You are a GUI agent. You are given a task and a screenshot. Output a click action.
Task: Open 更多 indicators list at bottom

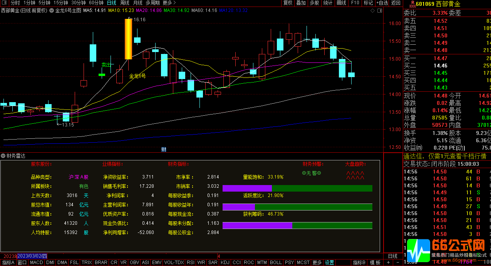(317, 263)
